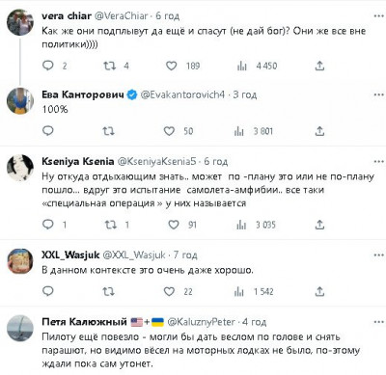
Task: Open more options for Ева Канторович's tweet
Action: pyautogui.click(x=378, y=94)
